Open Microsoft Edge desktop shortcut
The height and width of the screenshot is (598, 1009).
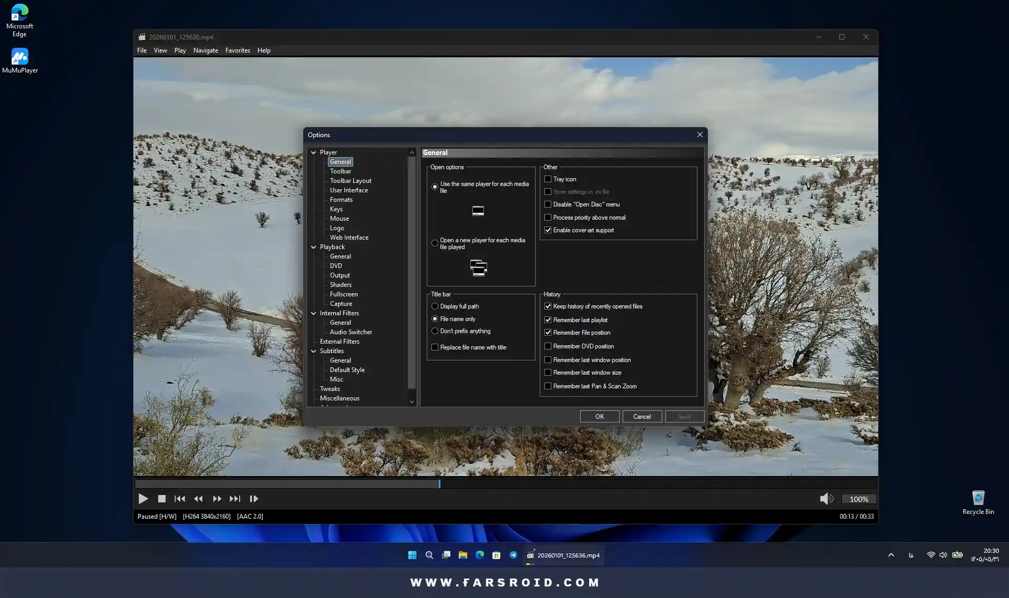click(x=19, y=20)
